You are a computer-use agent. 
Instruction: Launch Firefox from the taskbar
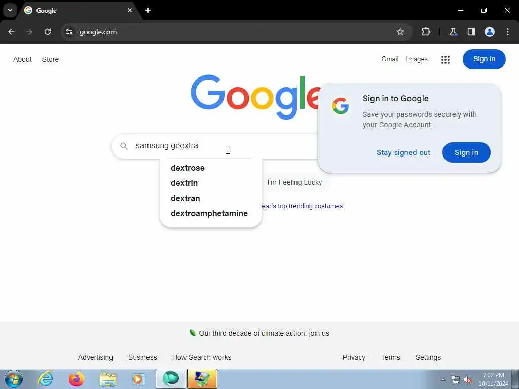click(x=77, y=379)
